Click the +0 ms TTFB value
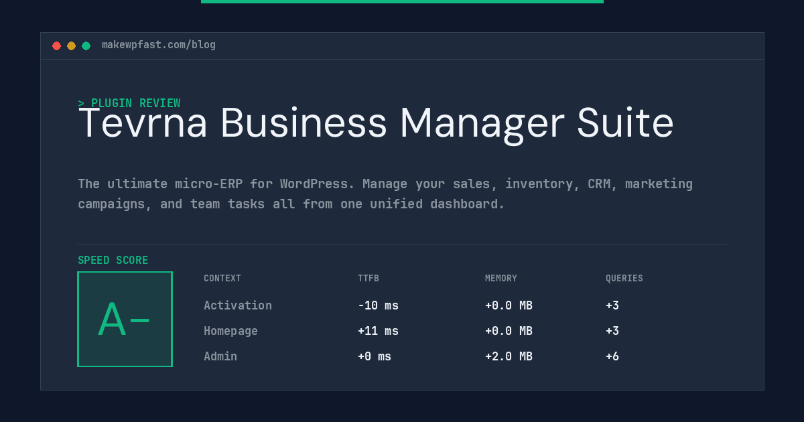Viewport: 804px width, 422px height. [375, 356]
